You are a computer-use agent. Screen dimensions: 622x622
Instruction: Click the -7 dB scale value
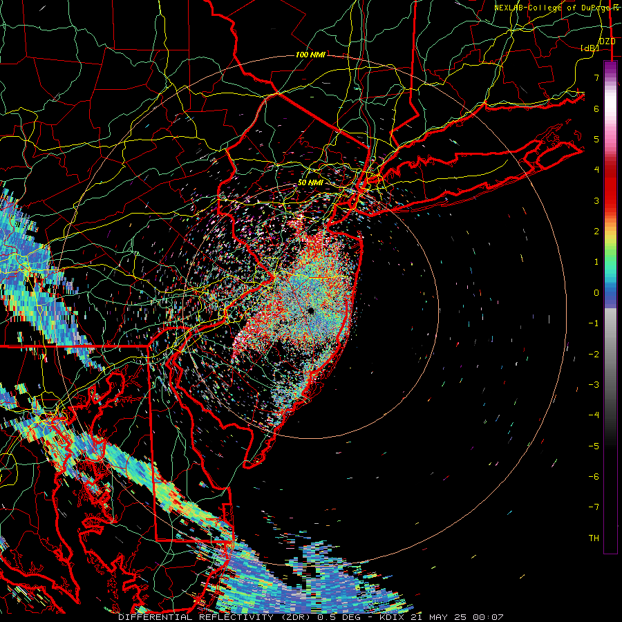pyautogui.click(x=594, y=507)
